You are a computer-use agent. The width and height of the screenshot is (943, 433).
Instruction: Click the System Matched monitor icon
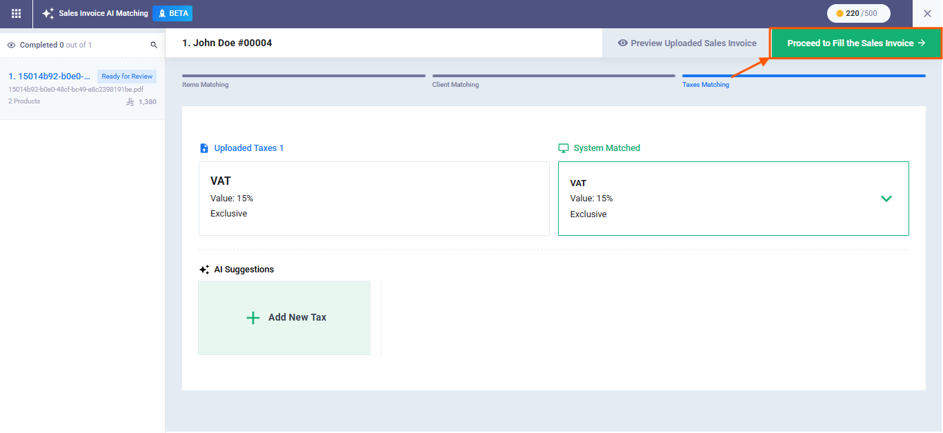564,148
